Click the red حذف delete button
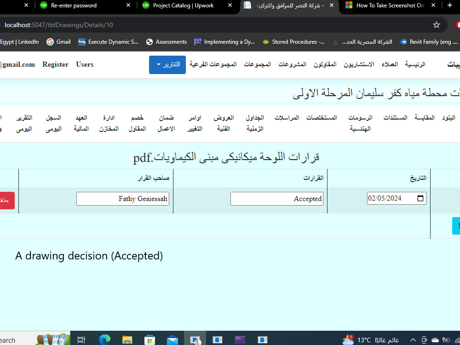Screen dimensions: 460x345 [x=6, y=201]
